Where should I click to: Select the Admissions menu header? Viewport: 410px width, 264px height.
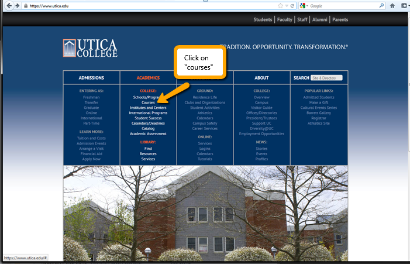click(91, 78)
